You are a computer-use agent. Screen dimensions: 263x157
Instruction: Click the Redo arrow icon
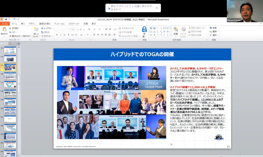(14, 19)
